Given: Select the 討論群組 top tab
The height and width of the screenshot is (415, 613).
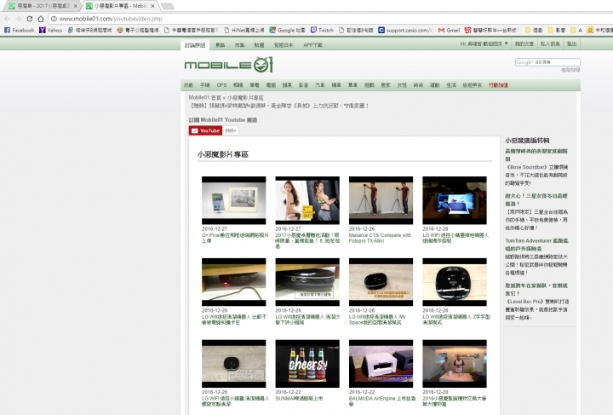Looking at the screenshot, I should [195, 45].
